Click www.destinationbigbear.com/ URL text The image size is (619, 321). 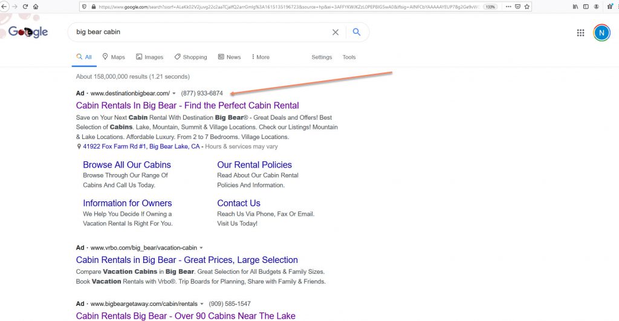coord(130,93)
